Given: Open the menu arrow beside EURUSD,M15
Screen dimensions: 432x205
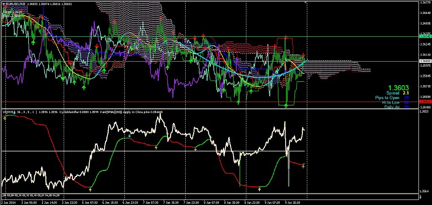Looking at the screenshot, I should (x=3, y=4).
